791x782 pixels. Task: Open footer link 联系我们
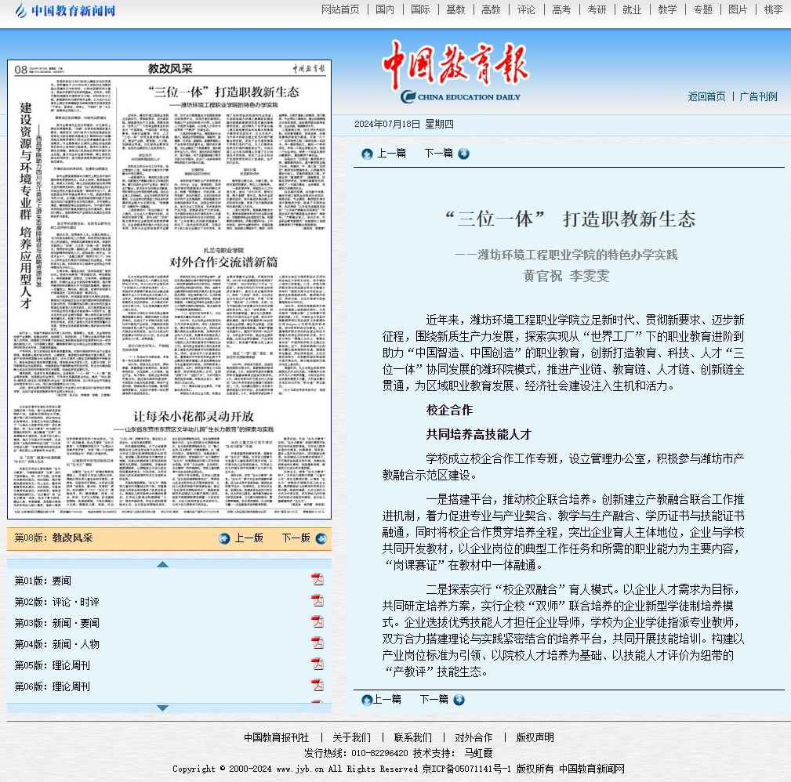tap(412, 737)
